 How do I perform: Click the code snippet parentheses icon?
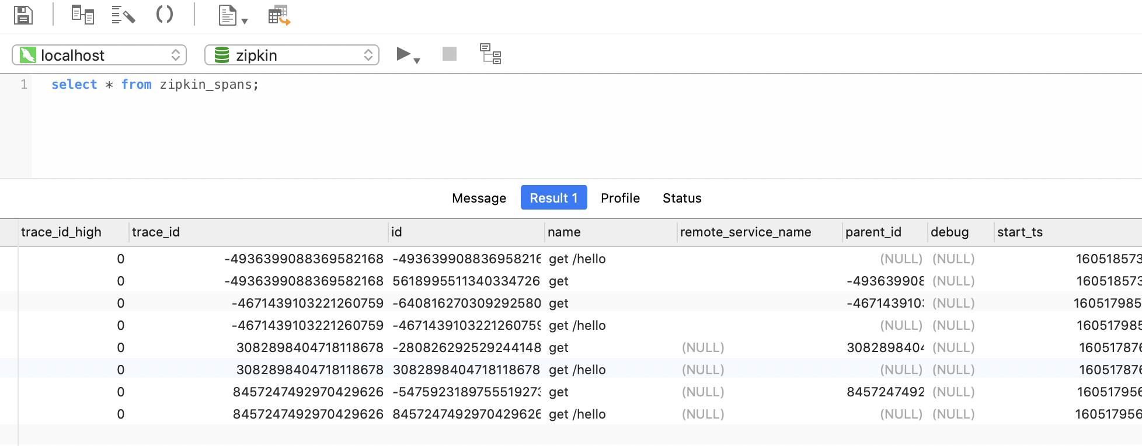(165, 14)
